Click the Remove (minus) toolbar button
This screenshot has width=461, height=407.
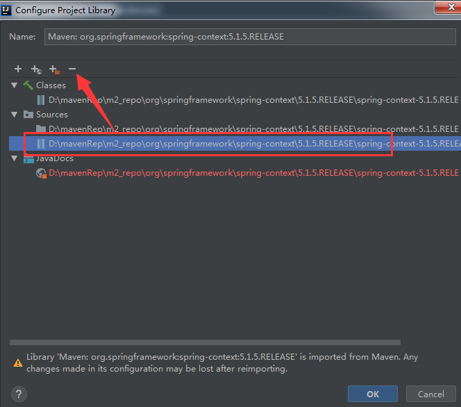pos(72,69)
